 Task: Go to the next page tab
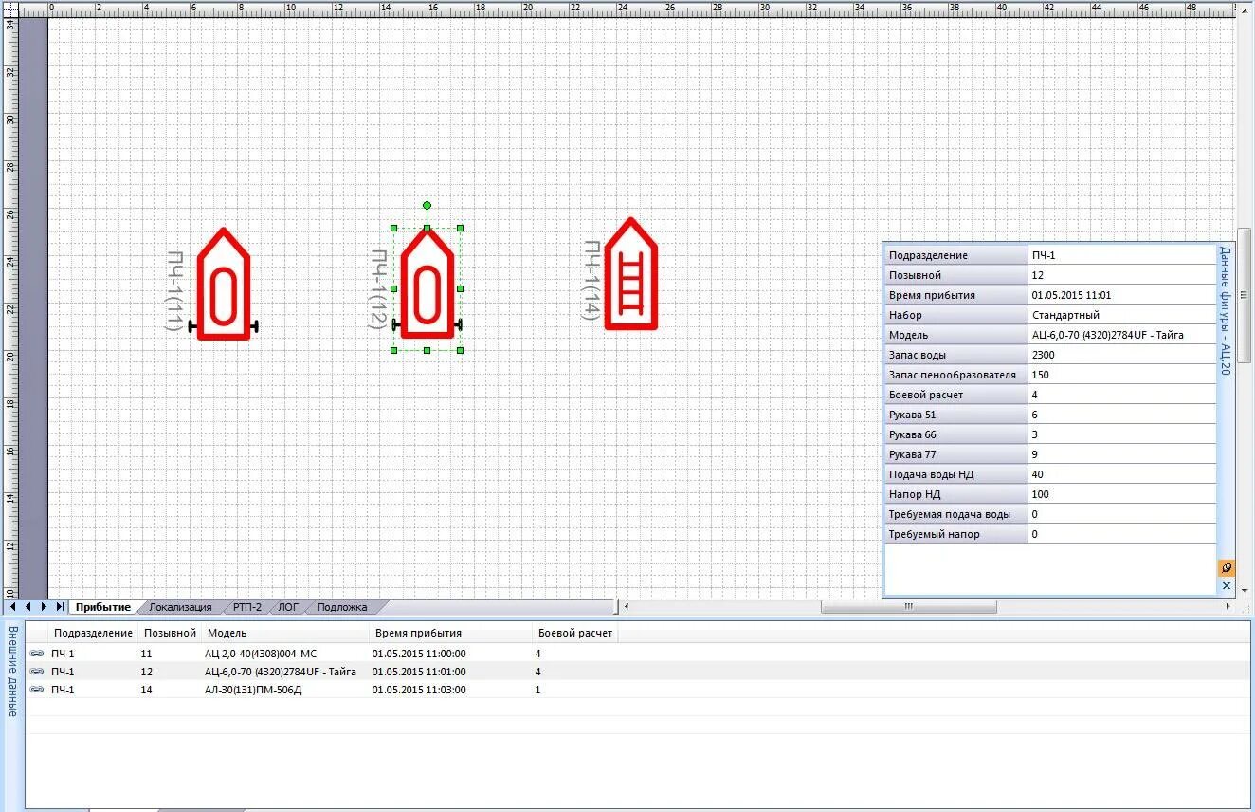(x=44, y=606)
